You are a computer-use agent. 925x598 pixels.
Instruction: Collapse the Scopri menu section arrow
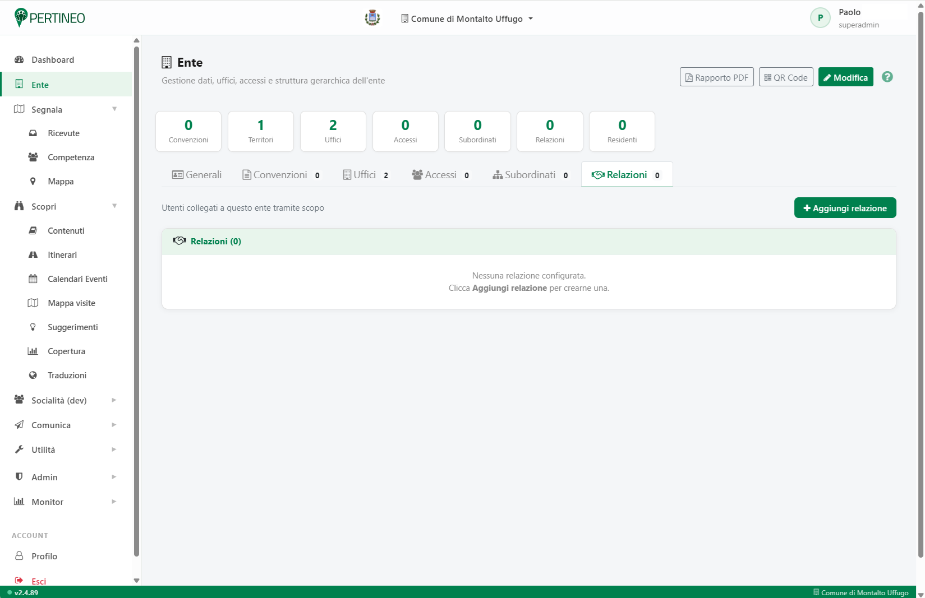coord(114,206)
